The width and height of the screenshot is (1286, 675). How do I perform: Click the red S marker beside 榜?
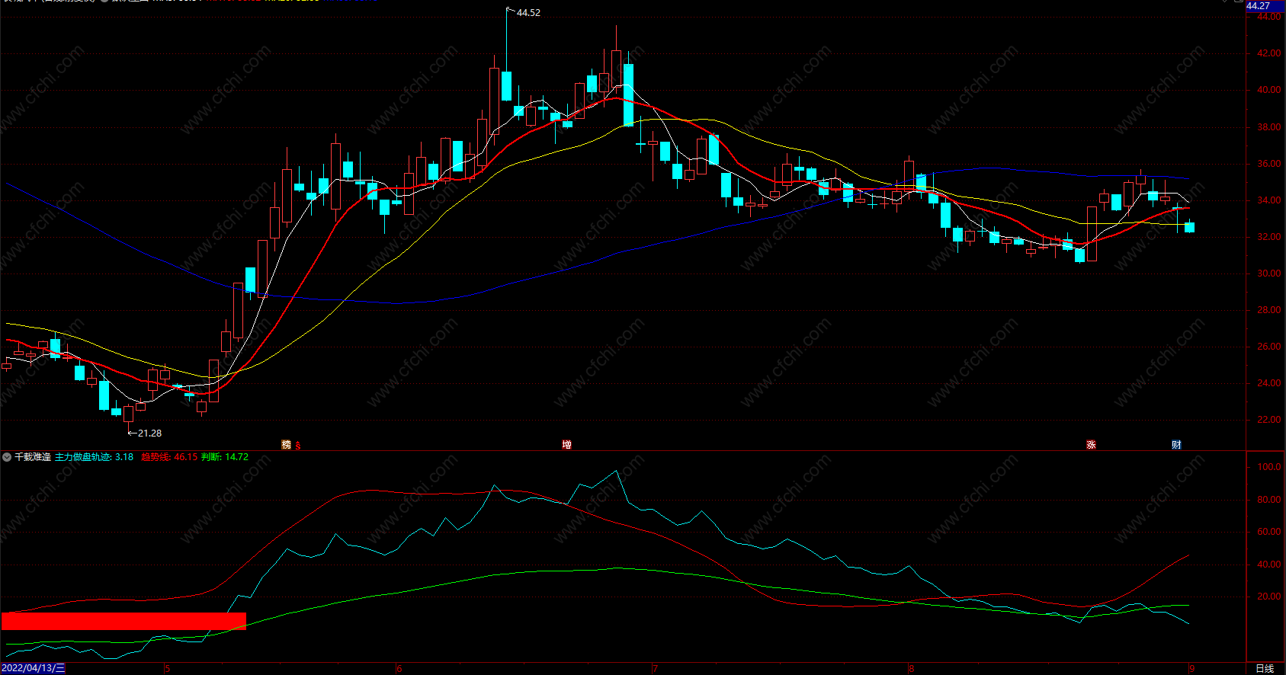point(298,446)
